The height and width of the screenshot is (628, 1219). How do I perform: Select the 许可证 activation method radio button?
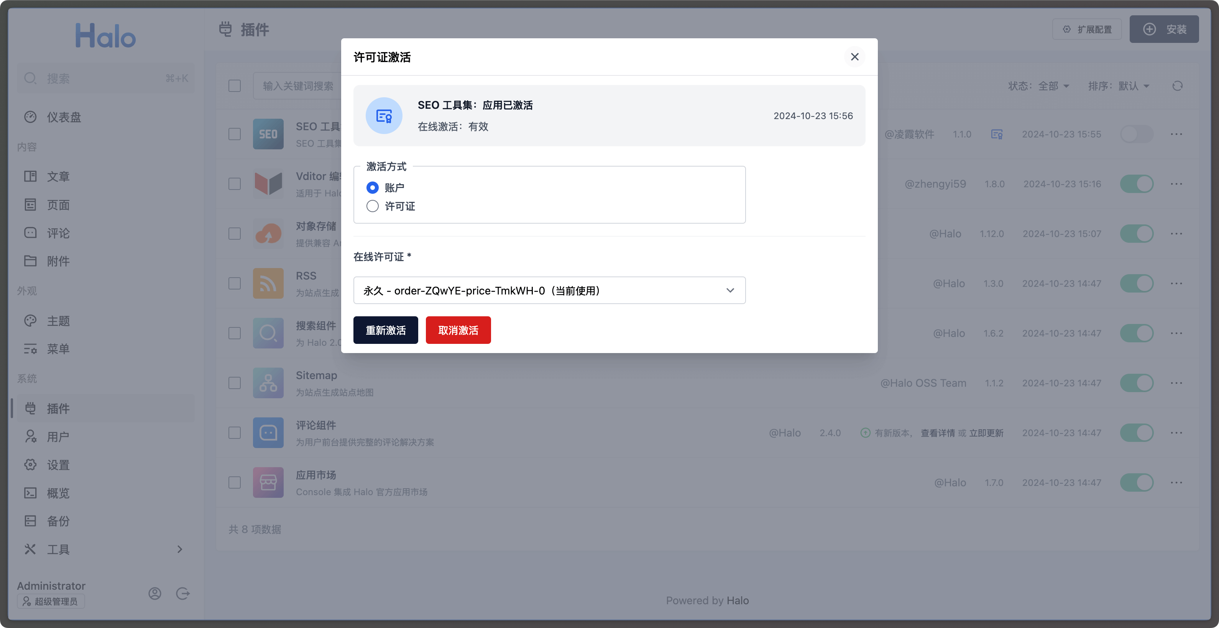click(373, 206)
